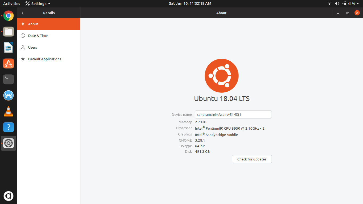Open the Files application in the dock
Image resolution: width=363 pixels, height=204 pixels.
[9, 32]
